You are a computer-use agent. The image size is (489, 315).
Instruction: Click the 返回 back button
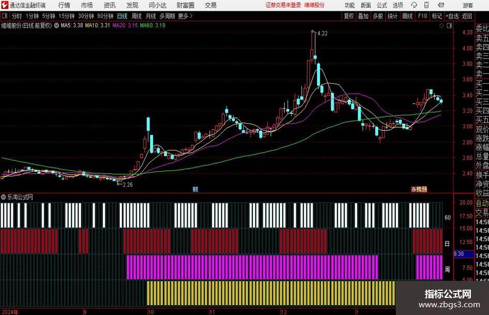pos(467,16)
